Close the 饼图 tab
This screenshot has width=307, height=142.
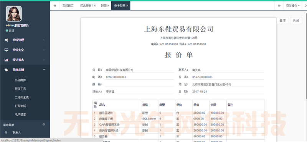pyautogui.click(x=108, y=6)
